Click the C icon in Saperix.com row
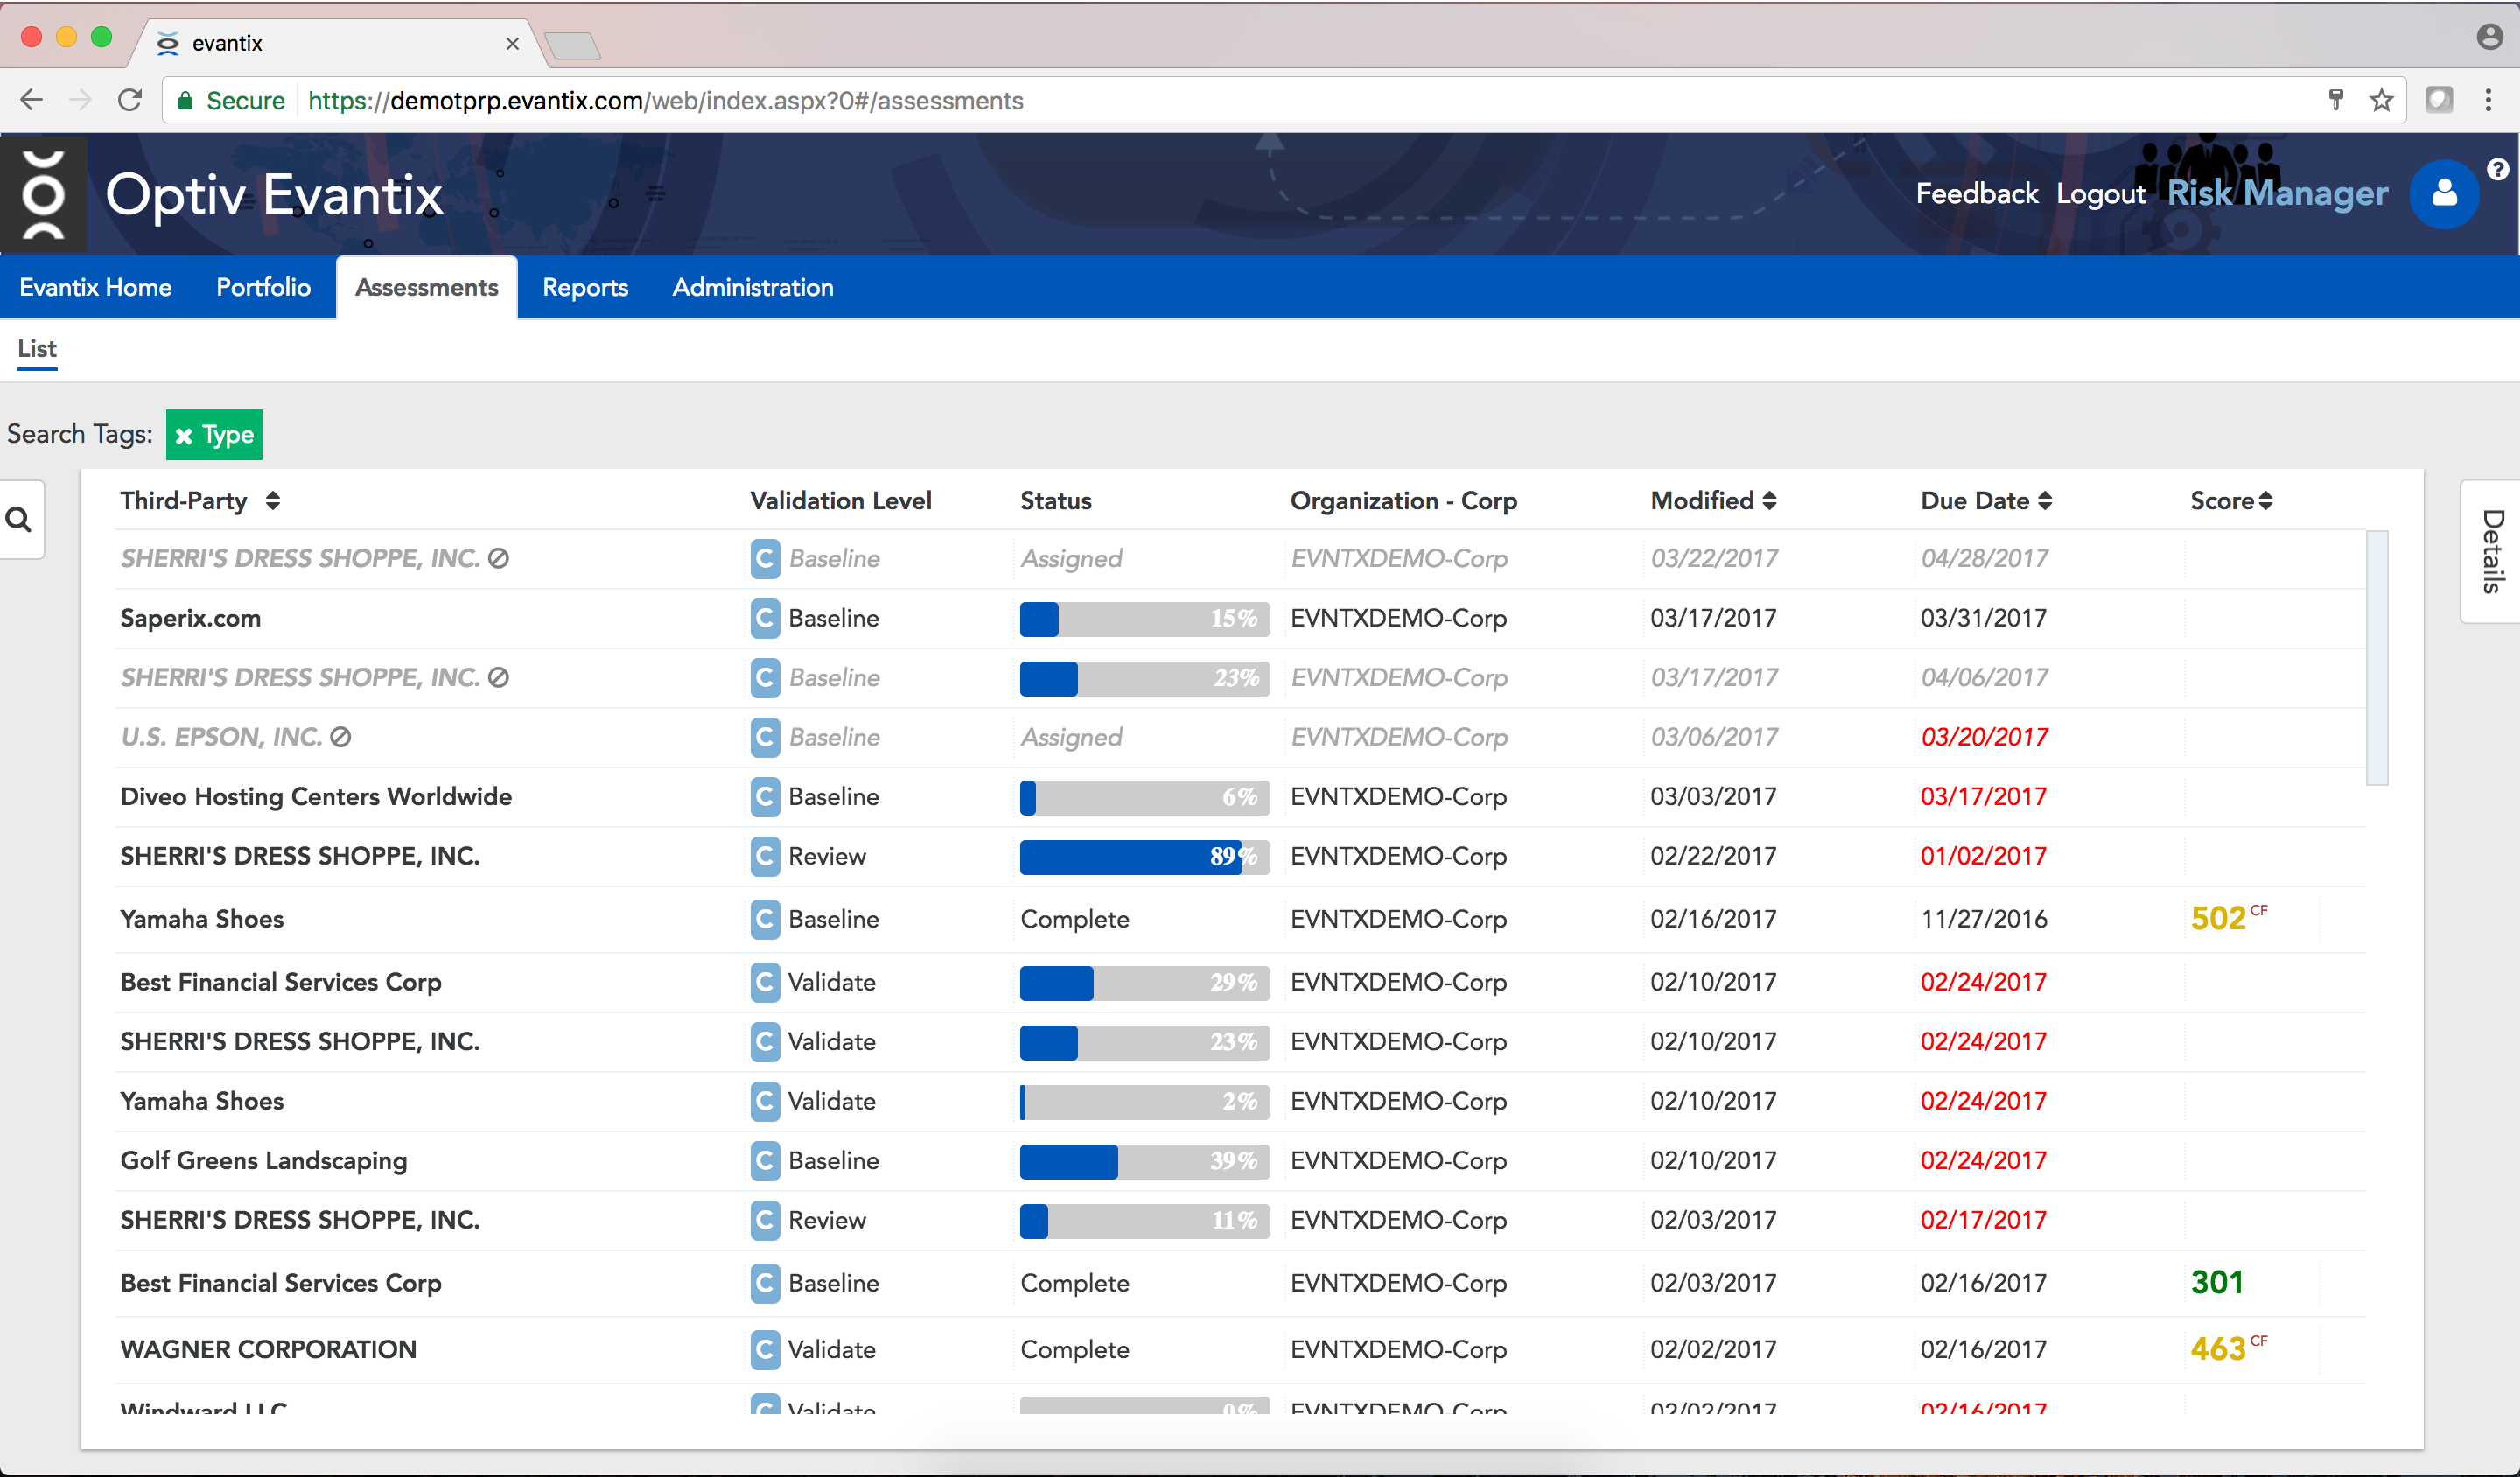This screenshot has width=2520, height=1477. tap(765, 618)
